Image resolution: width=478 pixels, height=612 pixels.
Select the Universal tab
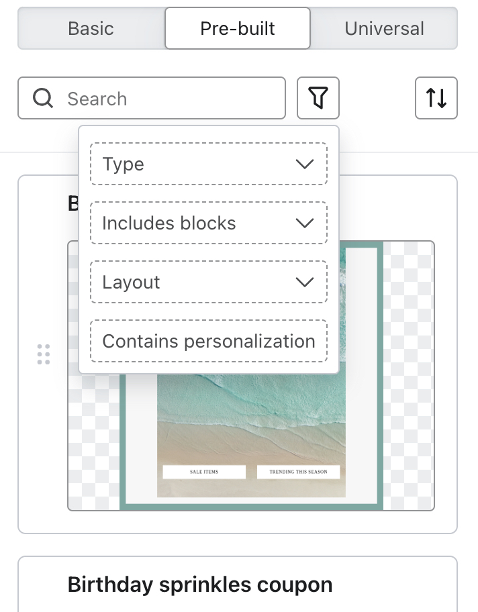pos(384,28)
